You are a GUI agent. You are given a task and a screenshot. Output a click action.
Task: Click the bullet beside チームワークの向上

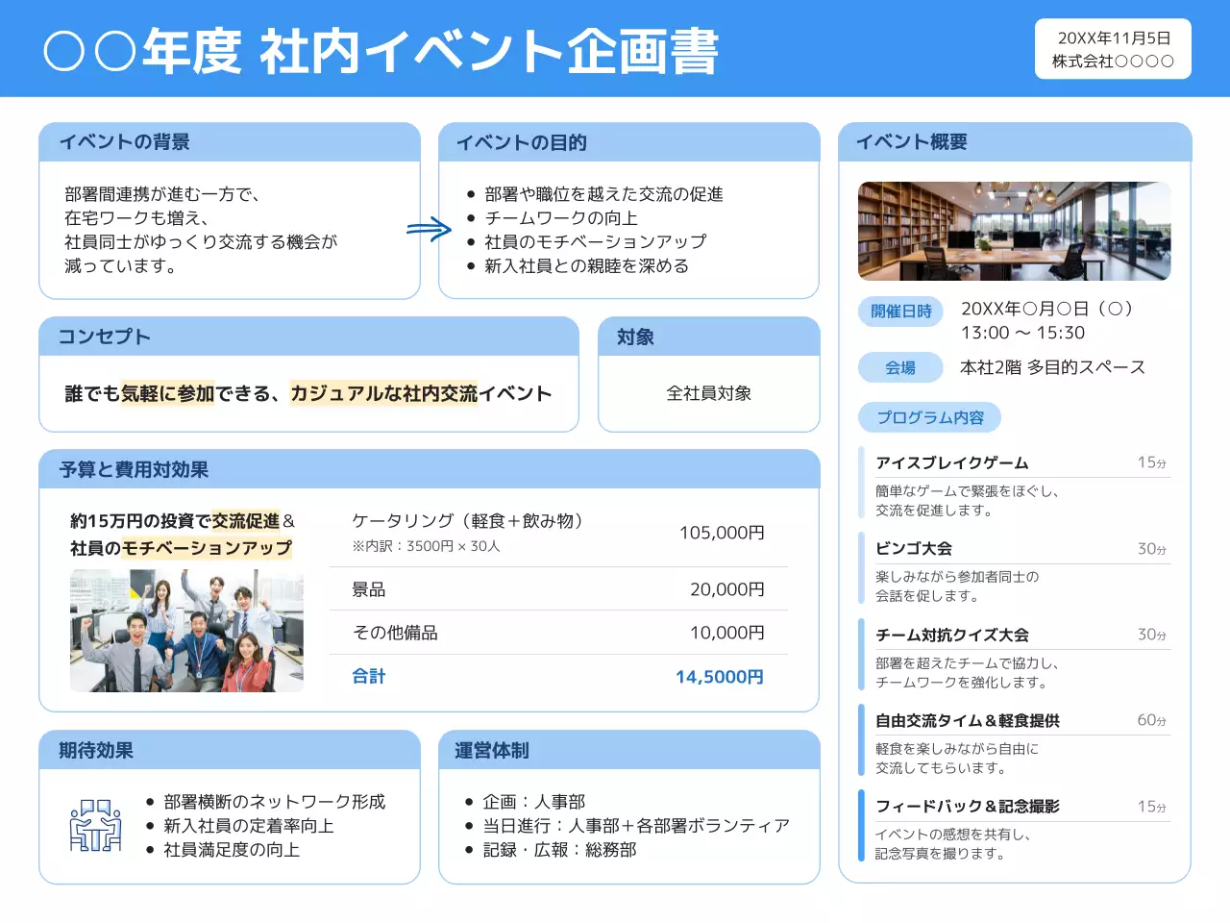(x=471, y=218)
